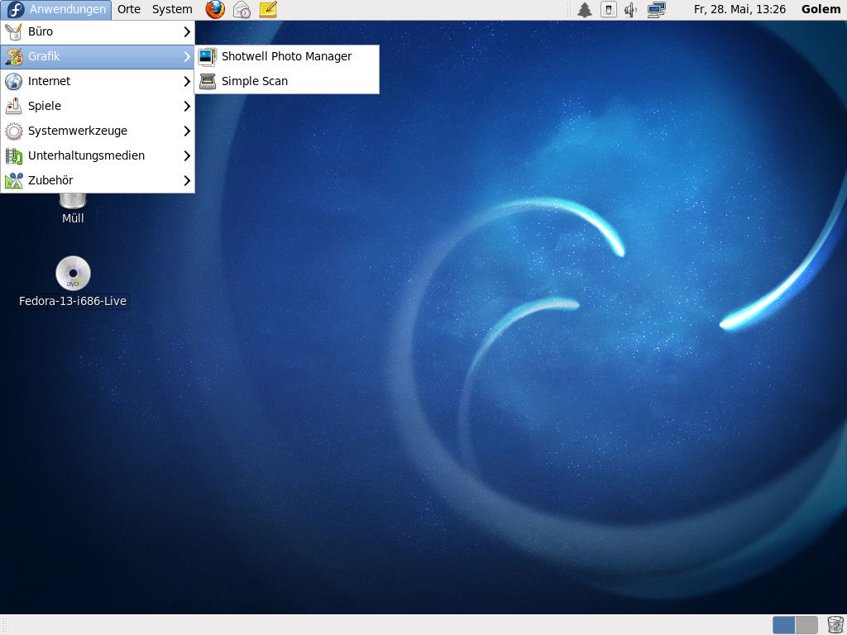Open the System menu
This screenshot has width=847, height=635.
pos(172,9)
